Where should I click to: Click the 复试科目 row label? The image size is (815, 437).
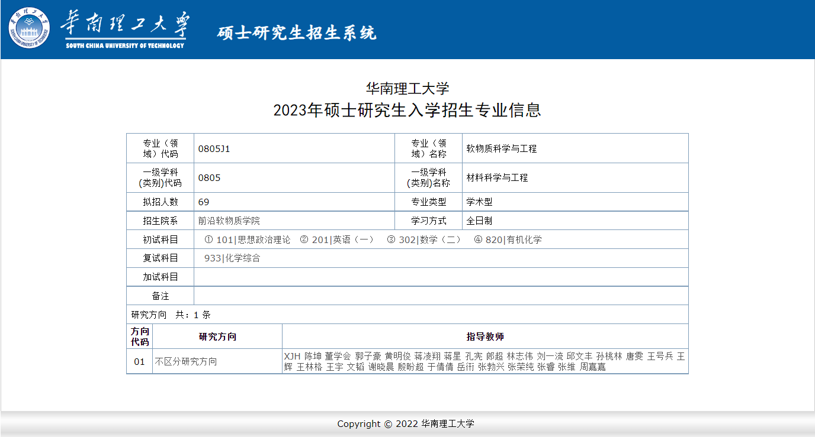pos(160,258)
